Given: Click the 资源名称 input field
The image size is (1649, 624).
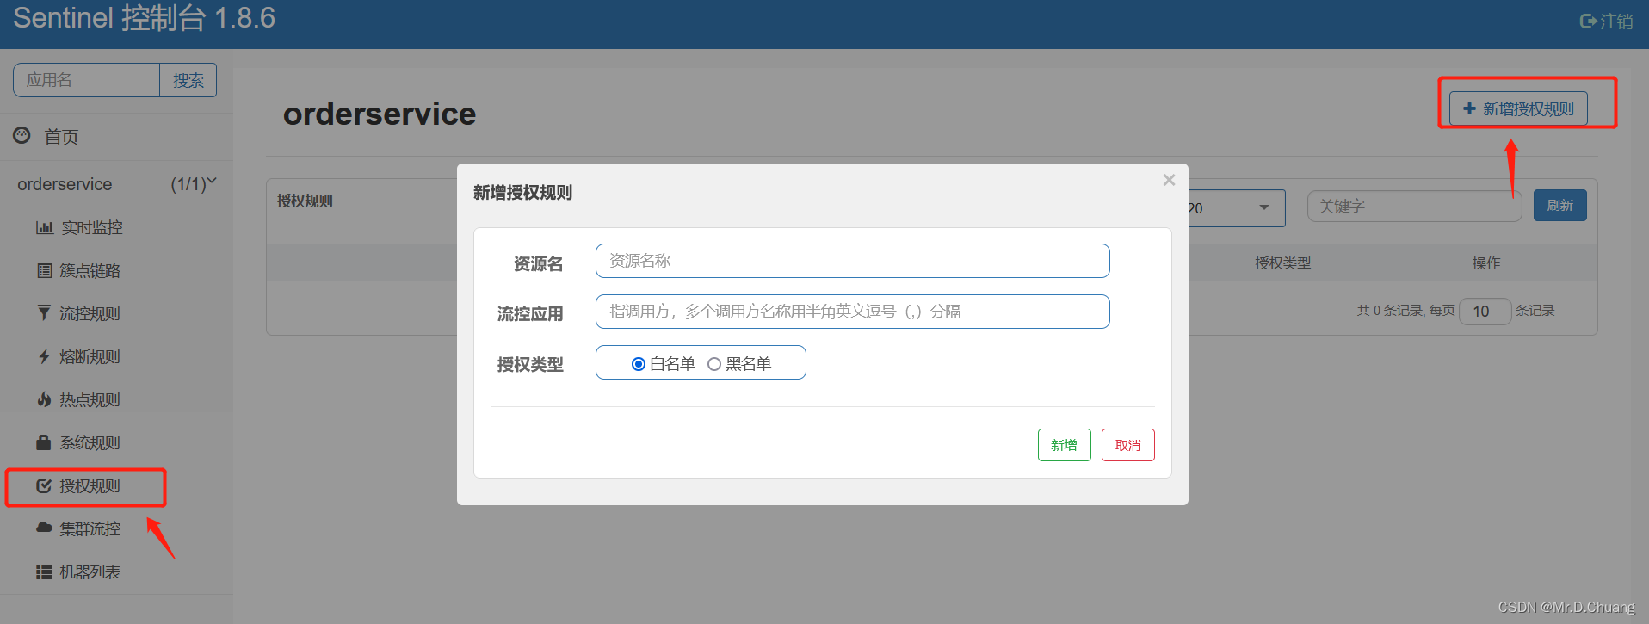Looking at the screenshot, I should click(853, 261).
